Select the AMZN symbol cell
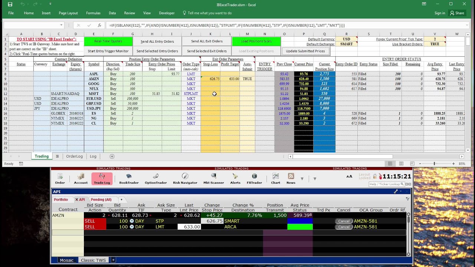Image resolution: width=475 pixels, height=267 pixels. pyautogui.click(x=94, y=79)
